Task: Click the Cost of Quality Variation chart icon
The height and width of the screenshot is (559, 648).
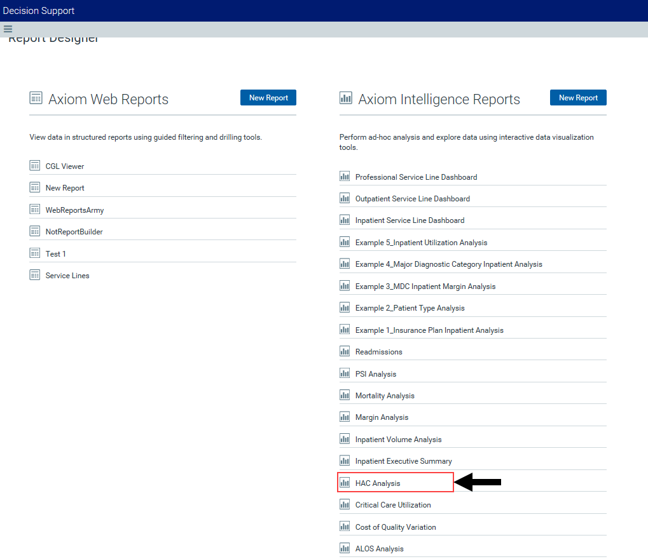Action: (345, 527)
